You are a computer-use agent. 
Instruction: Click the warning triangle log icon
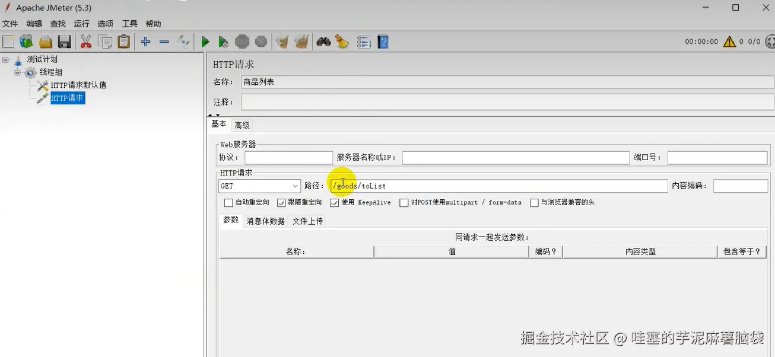pyautogui.click(x=729, y=42)
